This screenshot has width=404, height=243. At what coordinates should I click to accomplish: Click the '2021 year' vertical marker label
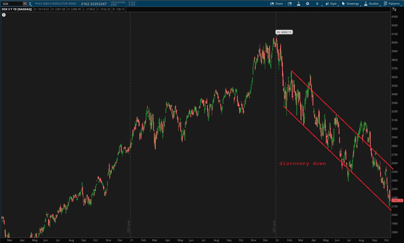[274, 226]
